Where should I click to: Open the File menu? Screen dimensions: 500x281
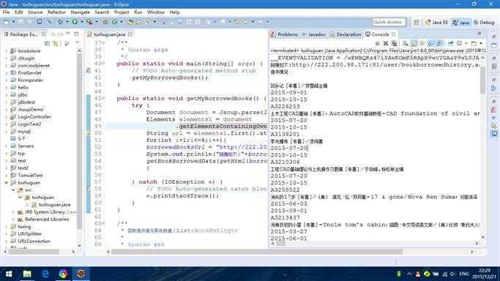(6, 12)
